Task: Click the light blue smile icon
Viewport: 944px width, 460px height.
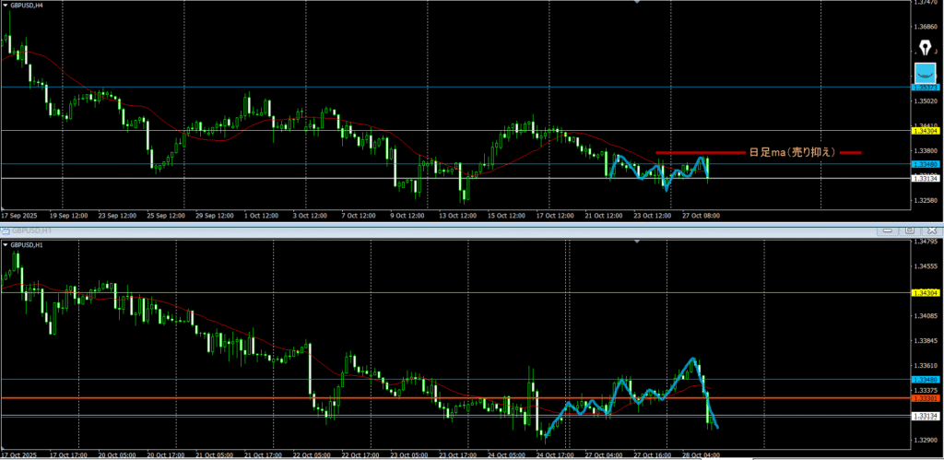Action: coord(924,75)
